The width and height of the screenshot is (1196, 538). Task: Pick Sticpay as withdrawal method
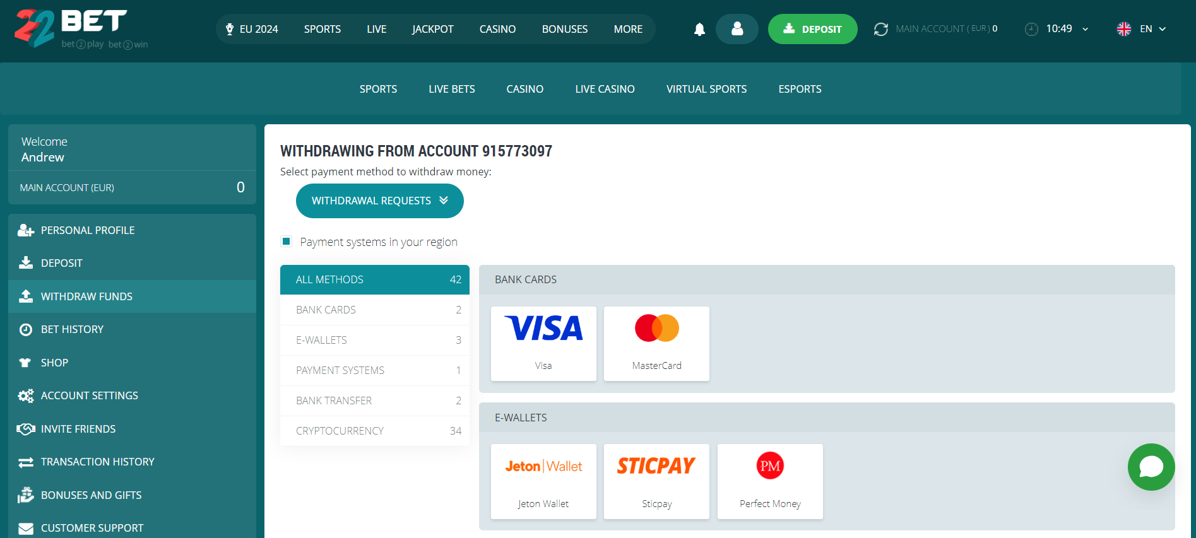point(656,481)
